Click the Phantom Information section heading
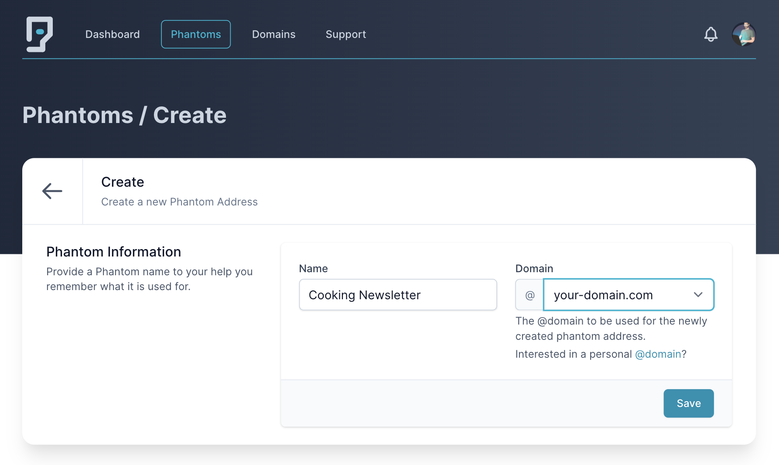 113,252
